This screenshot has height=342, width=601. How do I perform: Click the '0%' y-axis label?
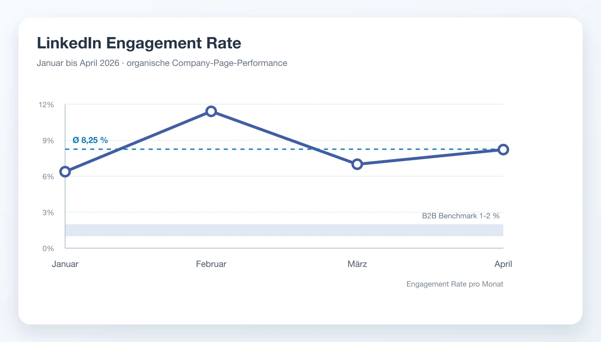[x=48, y=248]
